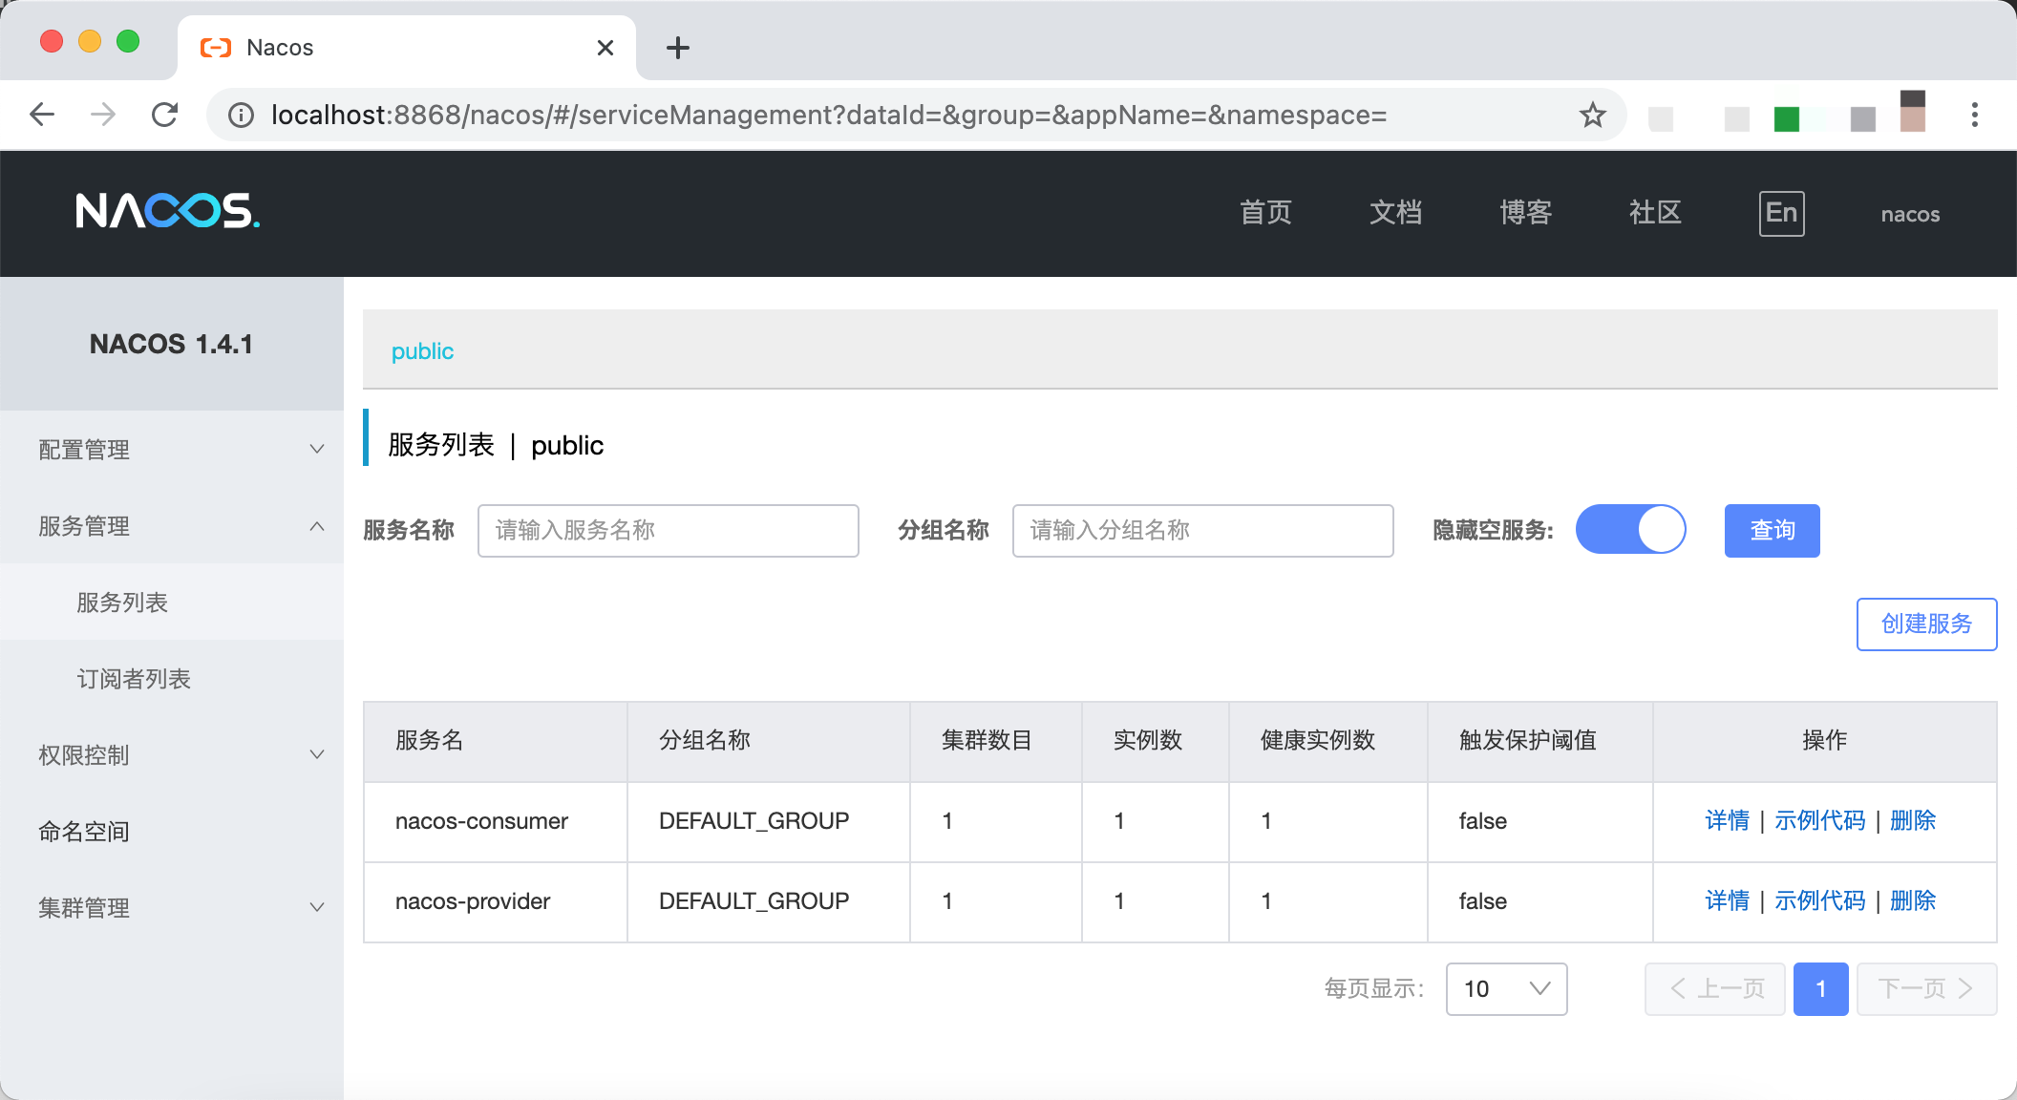
Task: Click the 创建服务 button
Action: [x=1926, y=624]
